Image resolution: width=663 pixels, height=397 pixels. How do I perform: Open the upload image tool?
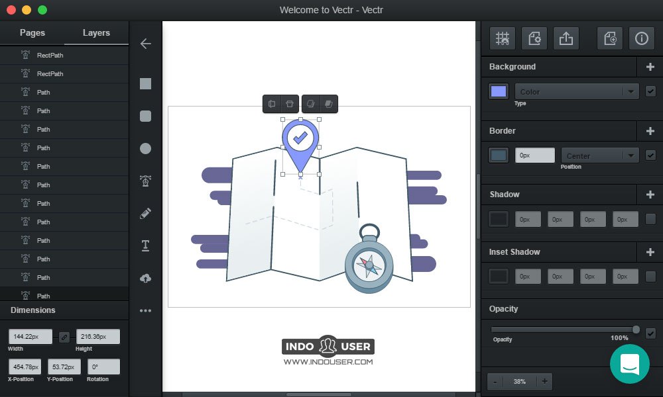click(145, 278)
